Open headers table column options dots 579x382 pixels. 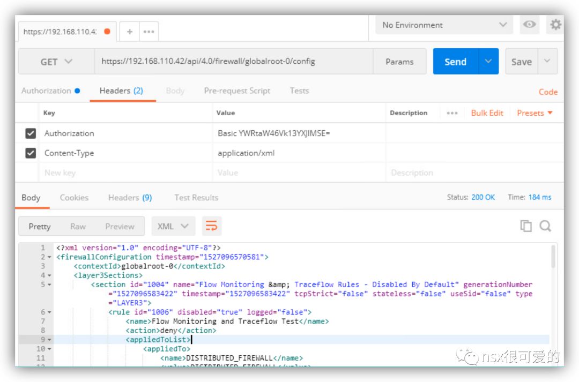point(452,113)
